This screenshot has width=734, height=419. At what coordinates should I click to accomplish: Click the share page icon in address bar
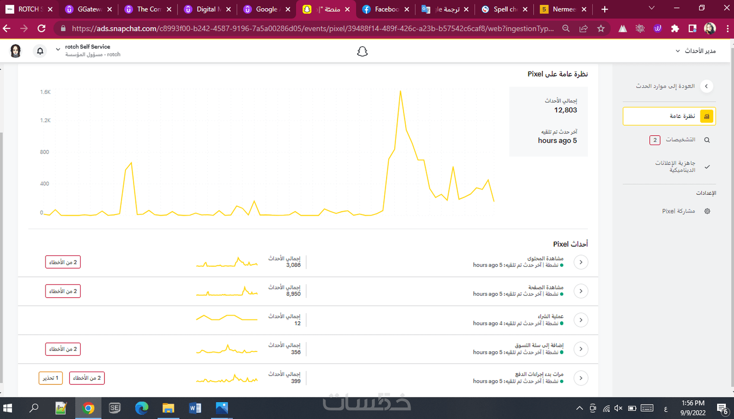[x=583, y=29]
